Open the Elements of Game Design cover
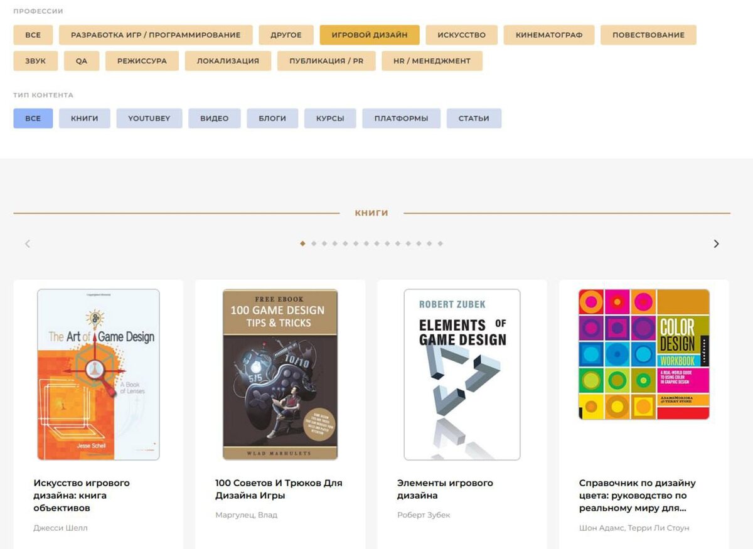 (x=462, y=375)
